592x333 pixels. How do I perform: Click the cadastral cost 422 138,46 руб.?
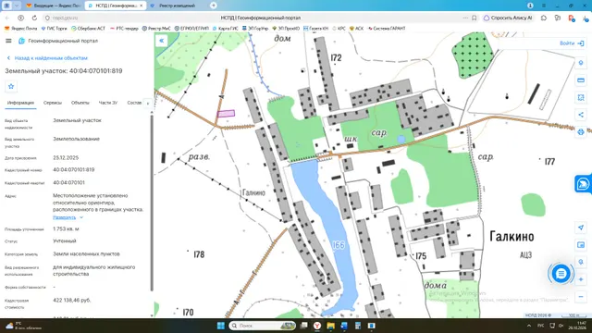[72, 300]
